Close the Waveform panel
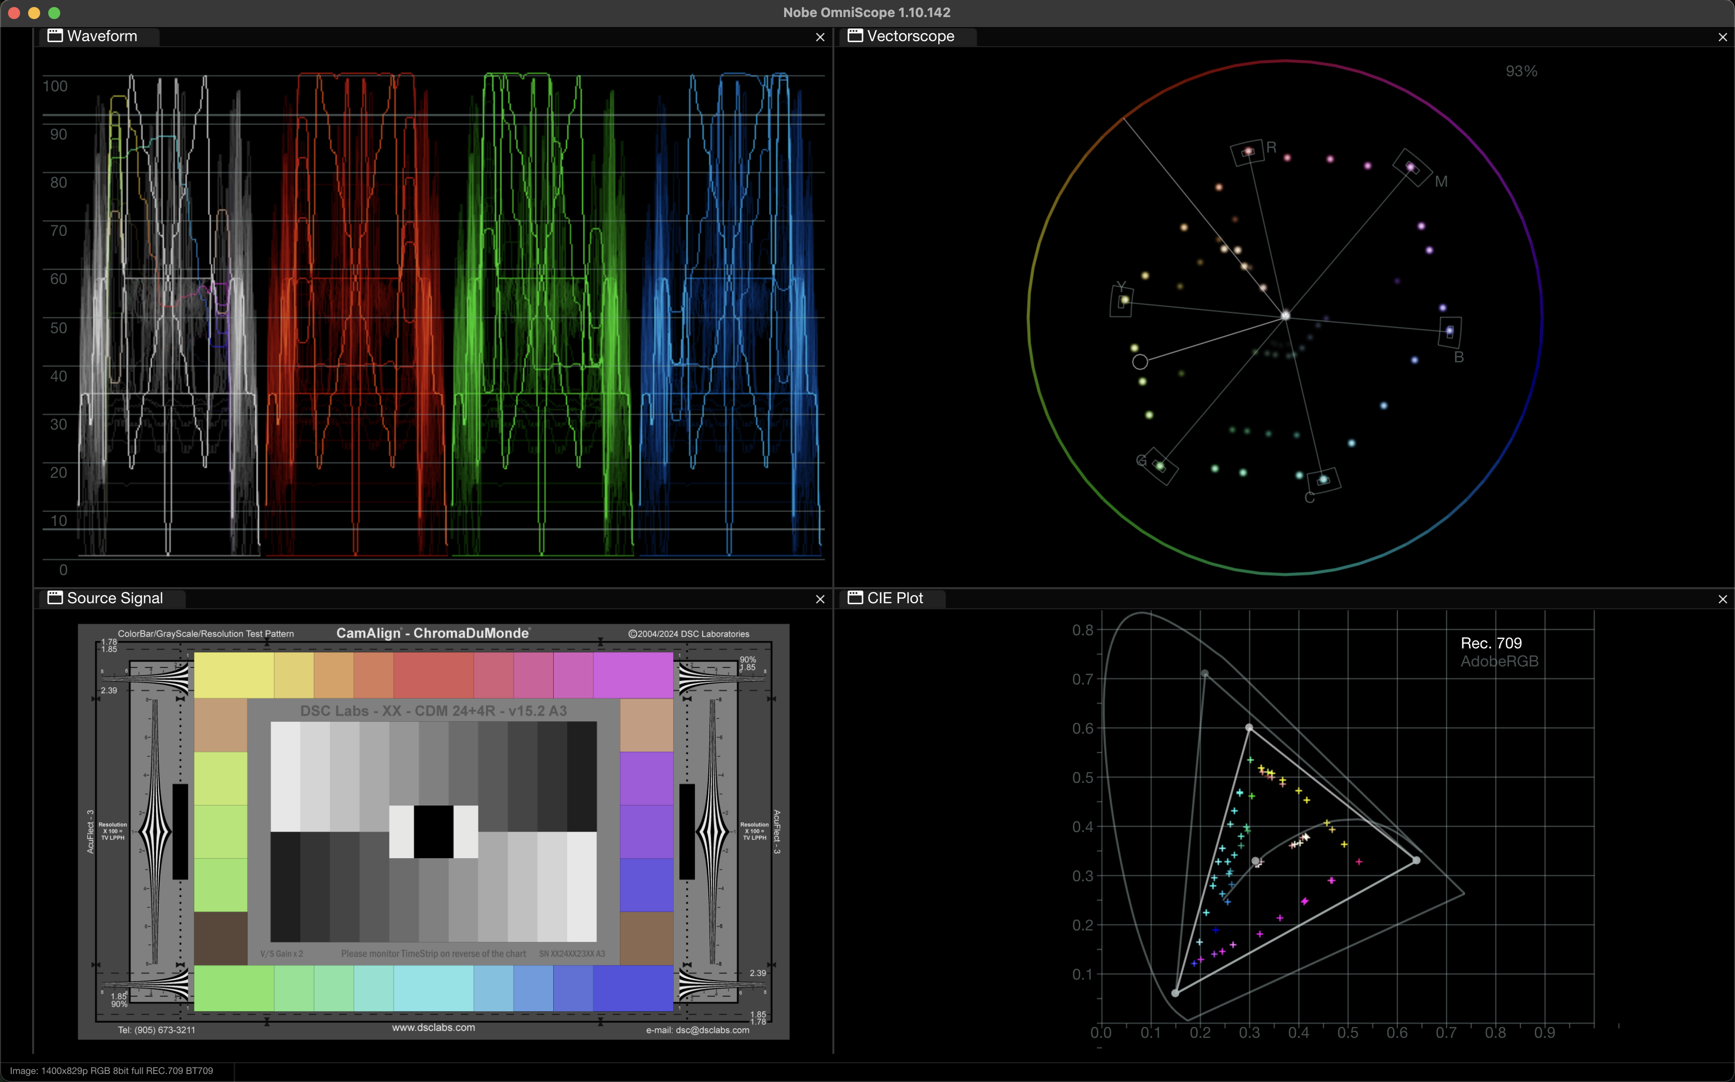The height and width of the screenshot is (1082, 1735). [820, 37]
